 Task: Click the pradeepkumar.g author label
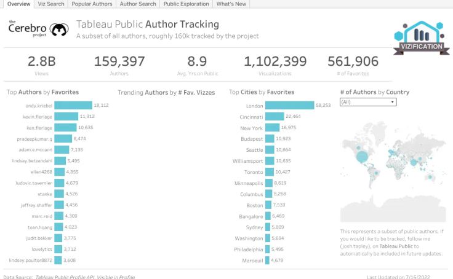(x=34, y=139)
